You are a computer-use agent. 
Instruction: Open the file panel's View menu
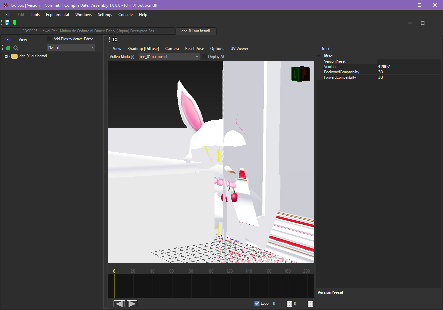click(23, 40)
